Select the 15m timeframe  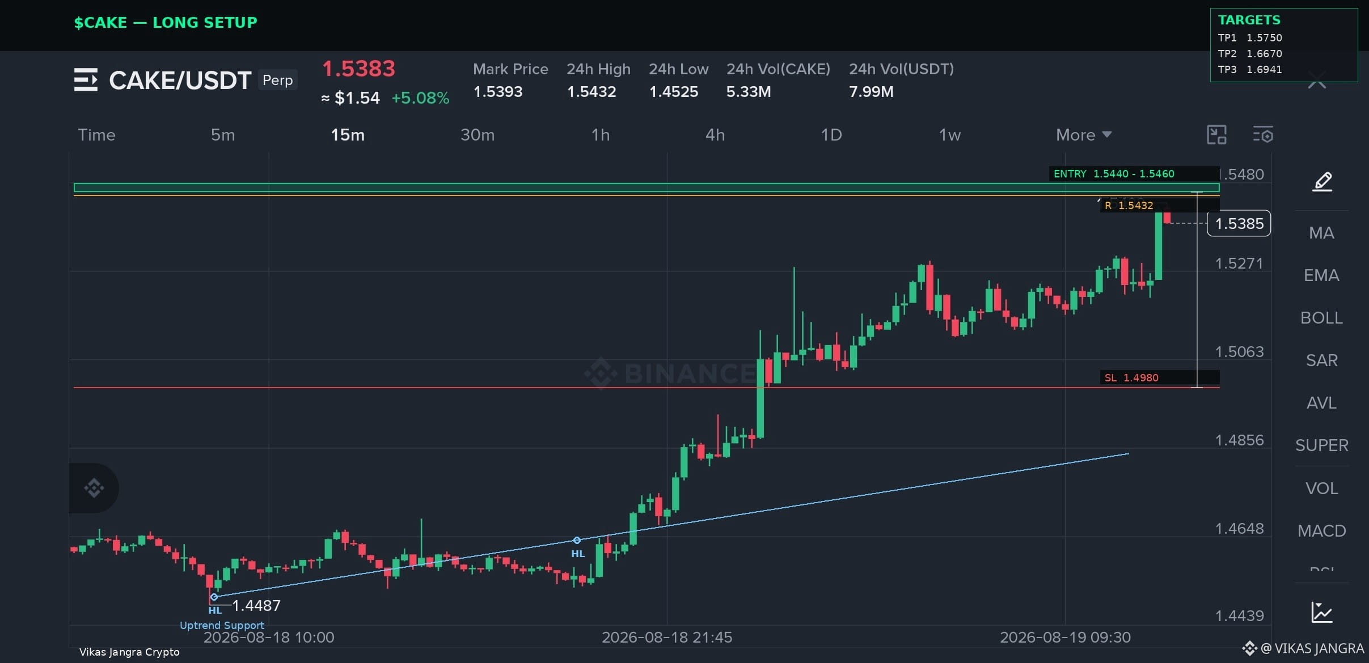point(348,135)
